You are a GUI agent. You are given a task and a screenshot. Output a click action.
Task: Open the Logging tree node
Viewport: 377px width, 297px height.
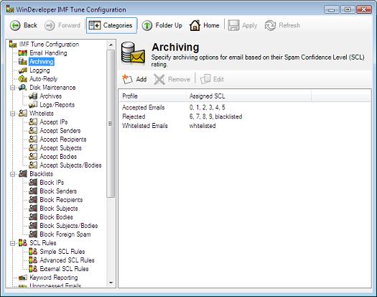(x=39, y=70)
